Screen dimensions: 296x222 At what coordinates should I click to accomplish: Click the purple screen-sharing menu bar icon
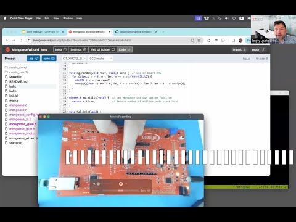pyautogui.click(x=198, y=18)
